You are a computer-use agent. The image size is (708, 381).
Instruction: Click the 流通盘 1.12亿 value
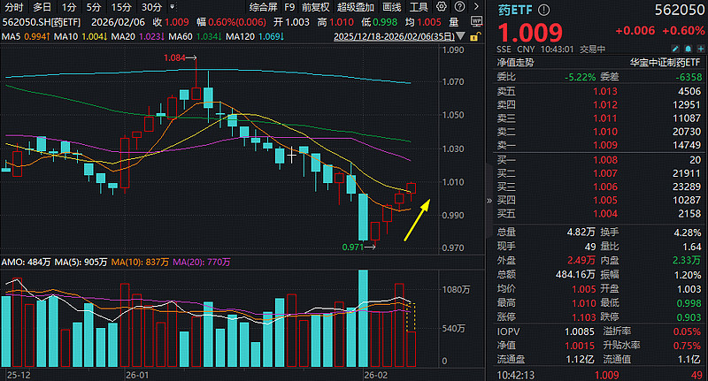click(x=581, y=360)
